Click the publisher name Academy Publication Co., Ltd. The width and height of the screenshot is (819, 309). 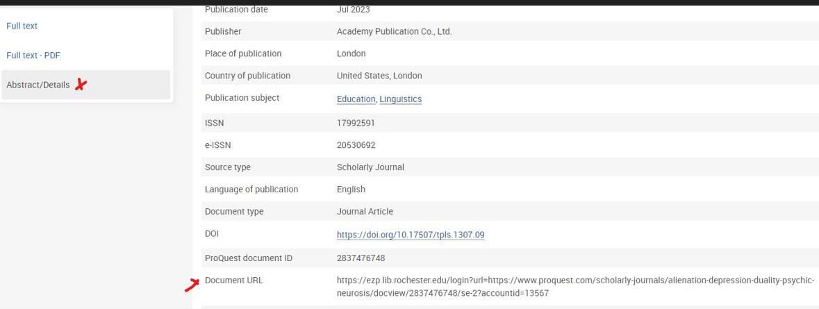point(394,31)
